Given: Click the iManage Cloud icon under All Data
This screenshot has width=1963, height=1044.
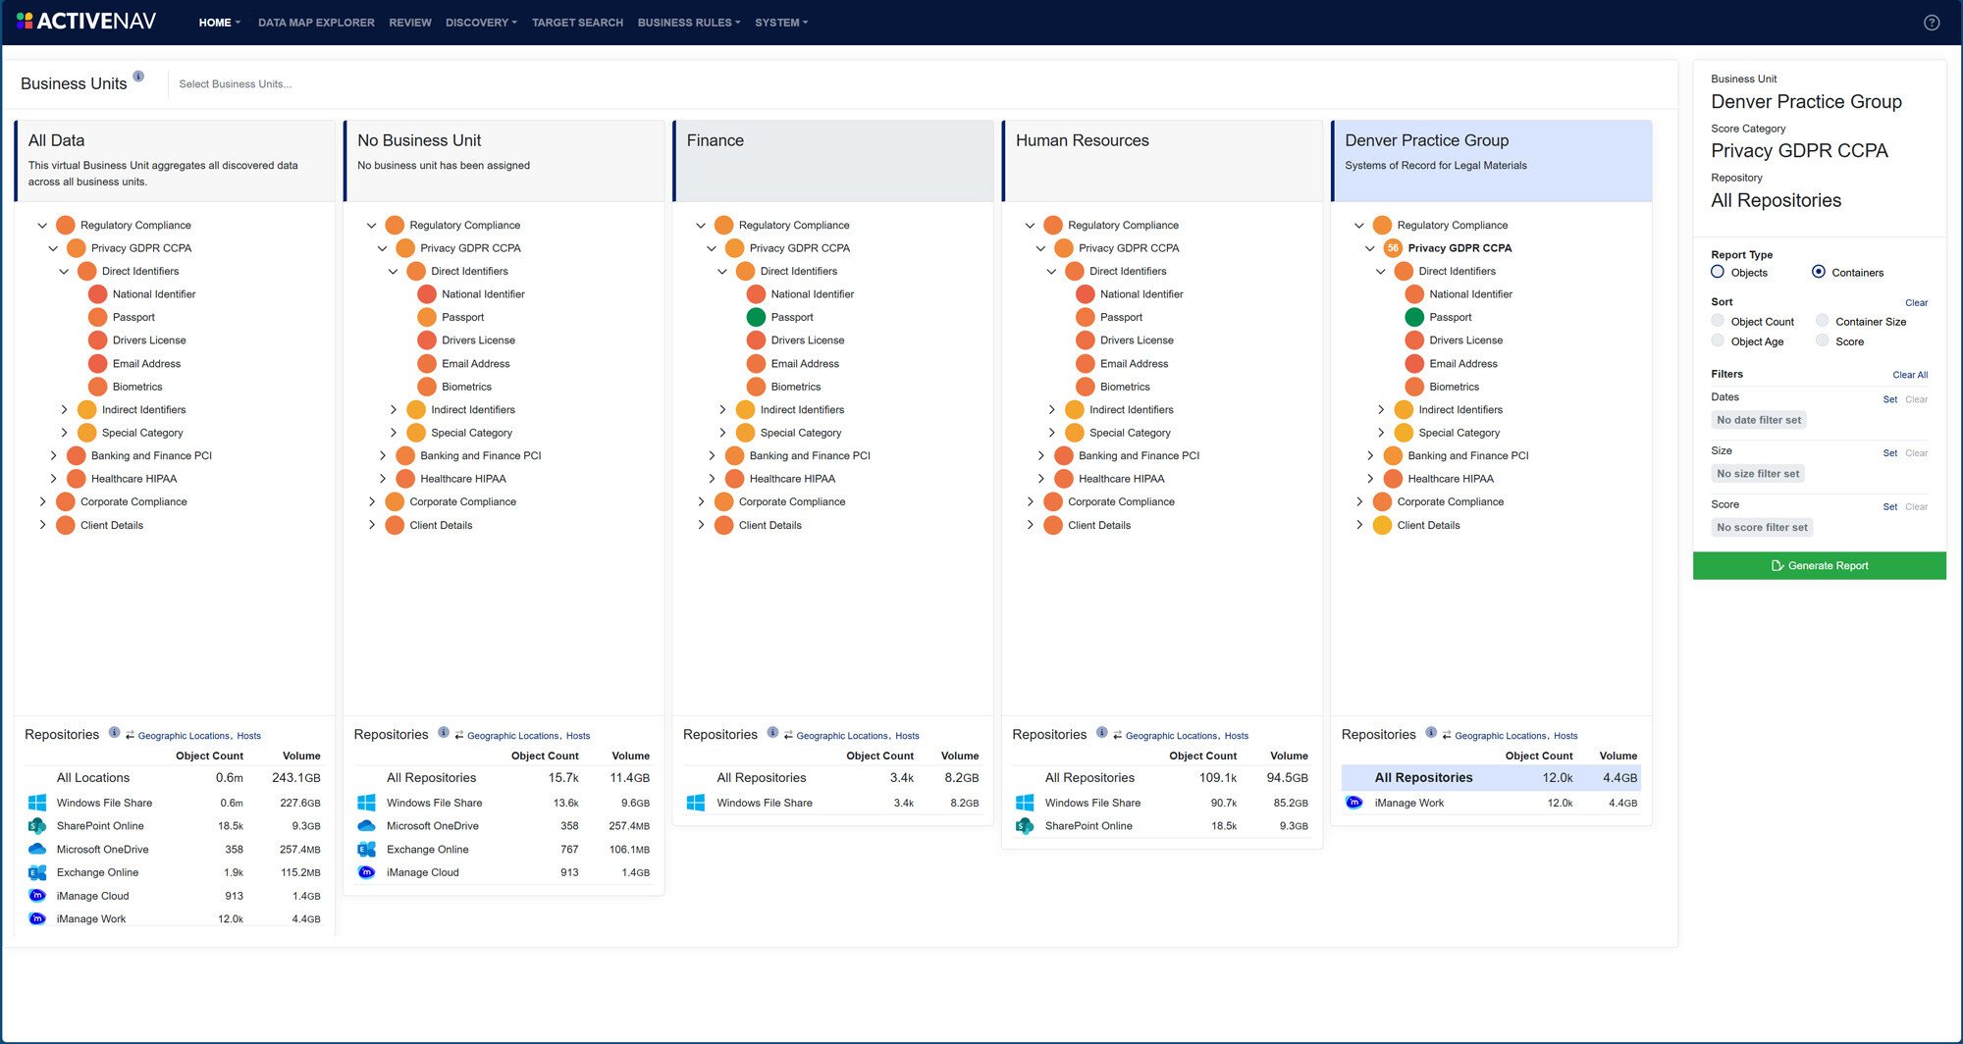Looking at the screenshot, I should 37,896.
